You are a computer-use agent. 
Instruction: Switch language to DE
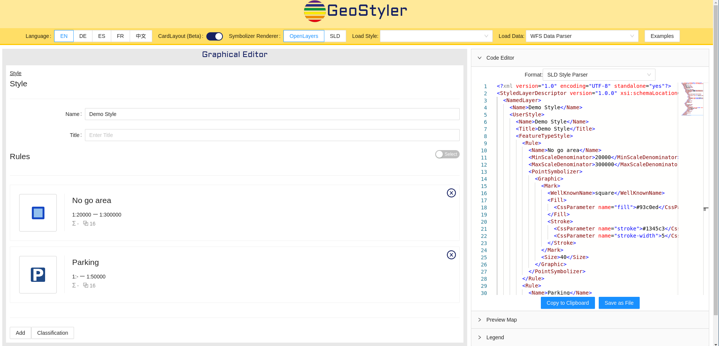click(83, 36)
